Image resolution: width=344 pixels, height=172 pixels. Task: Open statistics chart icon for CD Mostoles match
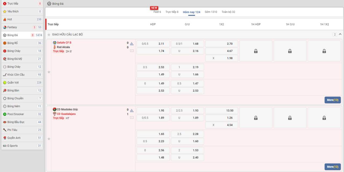pyautogui.click(x=132, y=110)
